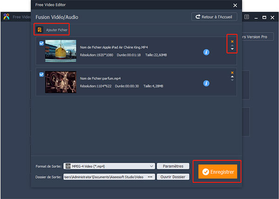This screenshot has height=199, width=279.
Task: Select the Apple iPad Air video thumbnail
Action: [60, 51]
